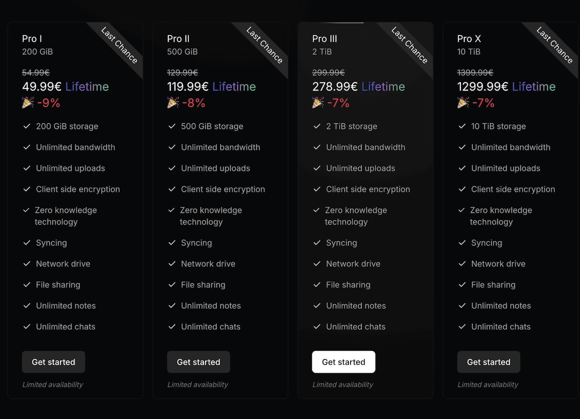The image size is (580, 419).
Task: Click the checkmark beside Pro I's 200 GiB storage
Action: 27,126
